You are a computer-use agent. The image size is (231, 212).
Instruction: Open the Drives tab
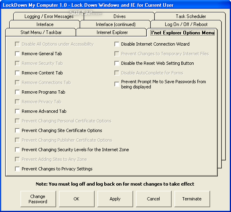tap(120, 16)
